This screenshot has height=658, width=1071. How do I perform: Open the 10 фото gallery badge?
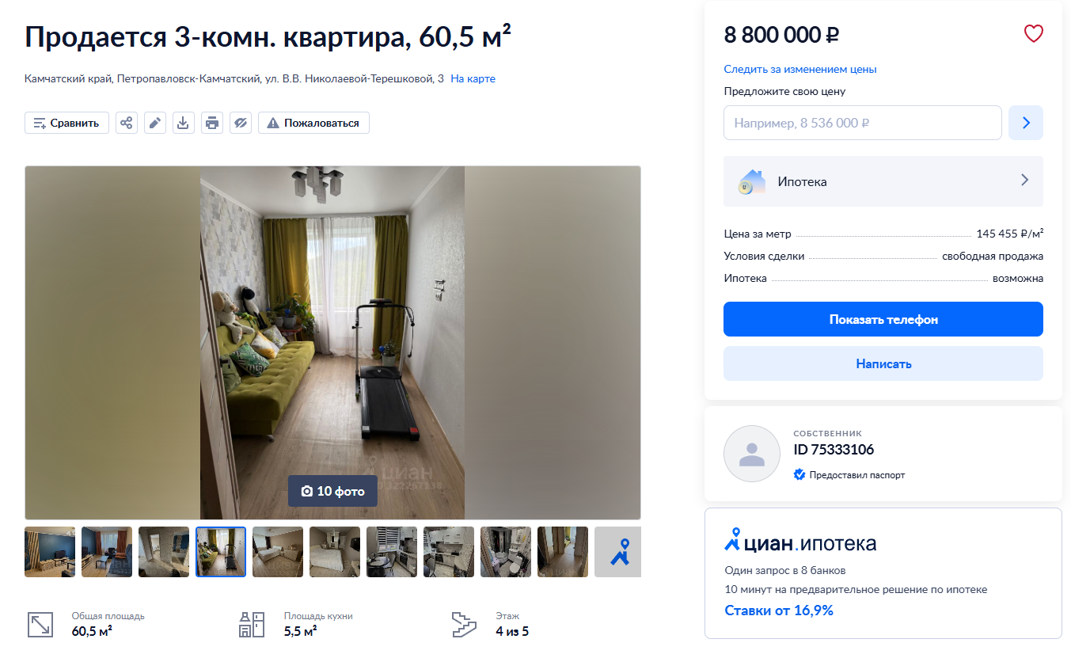click(x=332, y=491)
